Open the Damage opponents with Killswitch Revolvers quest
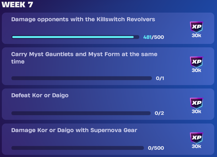 pos(108,28)
